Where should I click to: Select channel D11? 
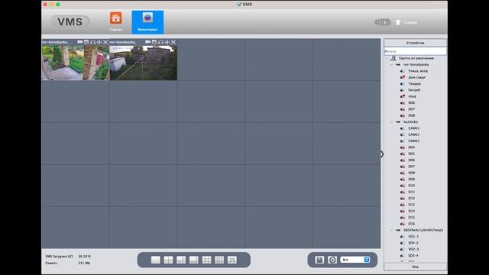411,192
